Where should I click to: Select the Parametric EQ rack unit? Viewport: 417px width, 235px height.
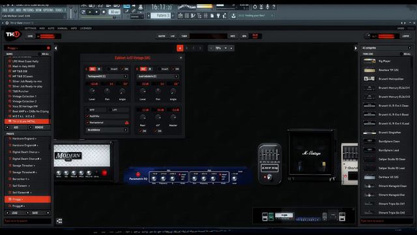click(187, 176)
